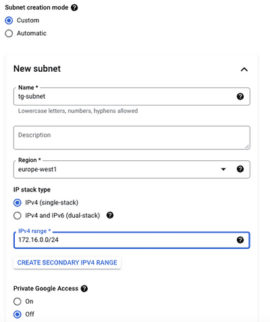Turn Private Google Access On
The height and width of the screenshot is (322, 270).
18,302
